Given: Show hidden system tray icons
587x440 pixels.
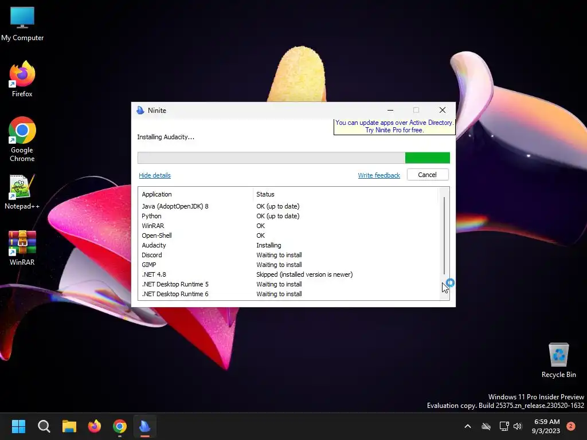Looking at the screenshot, I should click(x=468, y=426).
